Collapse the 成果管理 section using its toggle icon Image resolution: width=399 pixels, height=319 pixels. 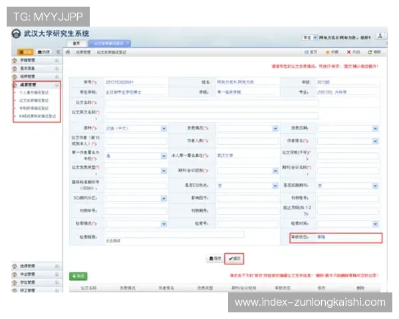[x=57, y=85]
